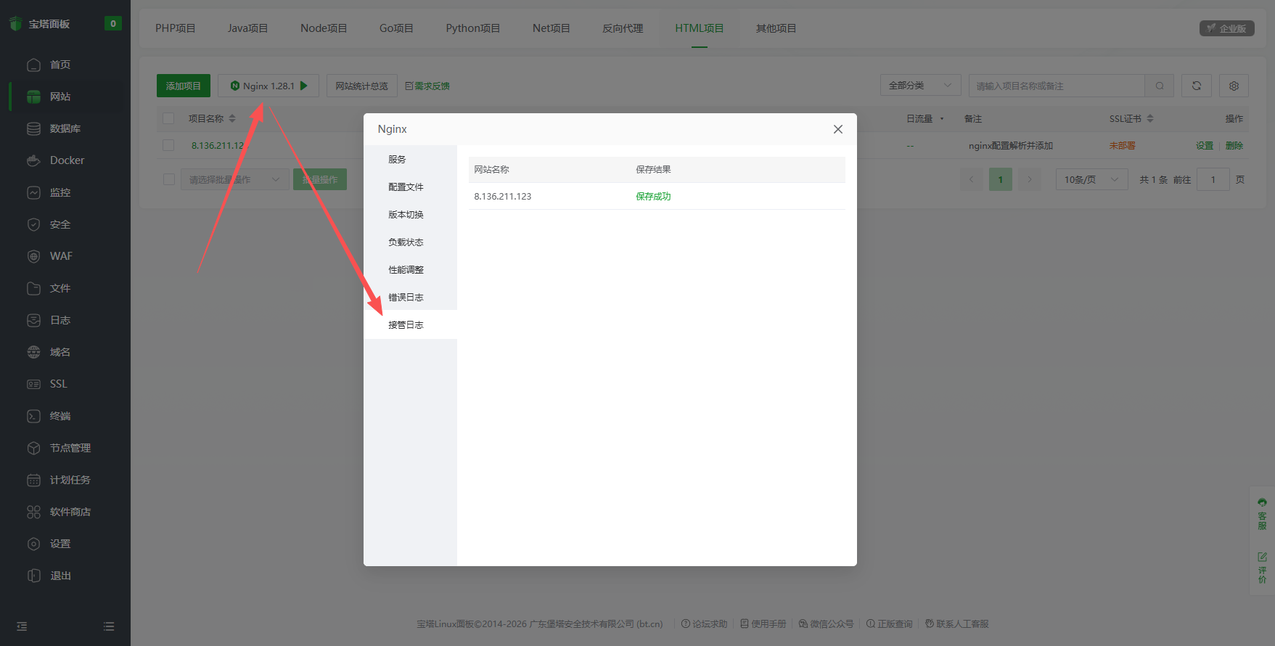Click the 添加项目 button
Image resolution: width=1275 pixels, height=646 pixels.
183,86
